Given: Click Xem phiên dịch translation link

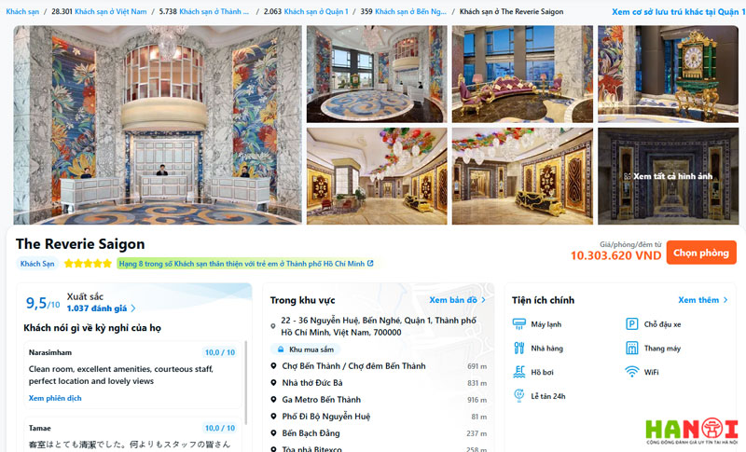Looking at the screenshot, I should click(x=55, y=398).
